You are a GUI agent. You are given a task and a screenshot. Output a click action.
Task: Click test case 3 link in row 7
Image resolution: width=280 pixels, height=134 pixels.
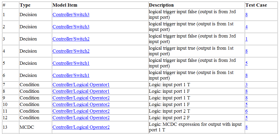tap(246, 85)
